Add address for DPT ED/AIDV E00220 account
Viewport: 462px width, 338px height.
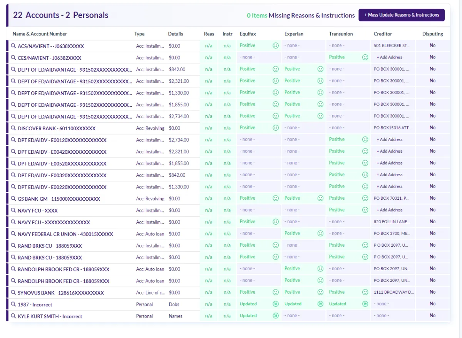tap(390, 187)
